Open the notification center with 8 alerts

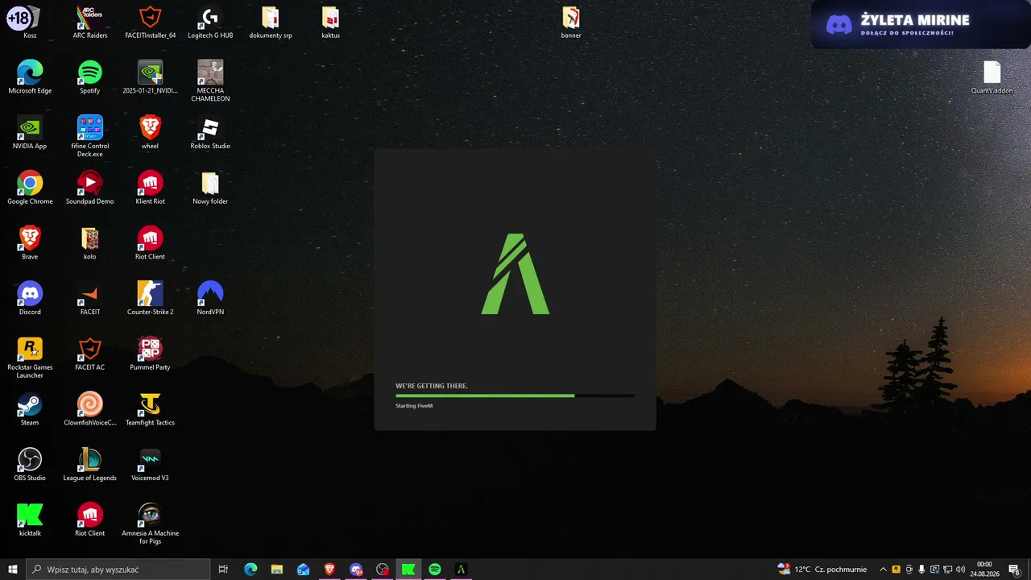(1015, 570)
